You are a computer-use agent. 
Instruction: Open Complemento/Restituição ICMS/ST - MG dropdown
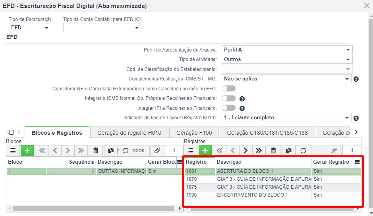tap(286, 79)
